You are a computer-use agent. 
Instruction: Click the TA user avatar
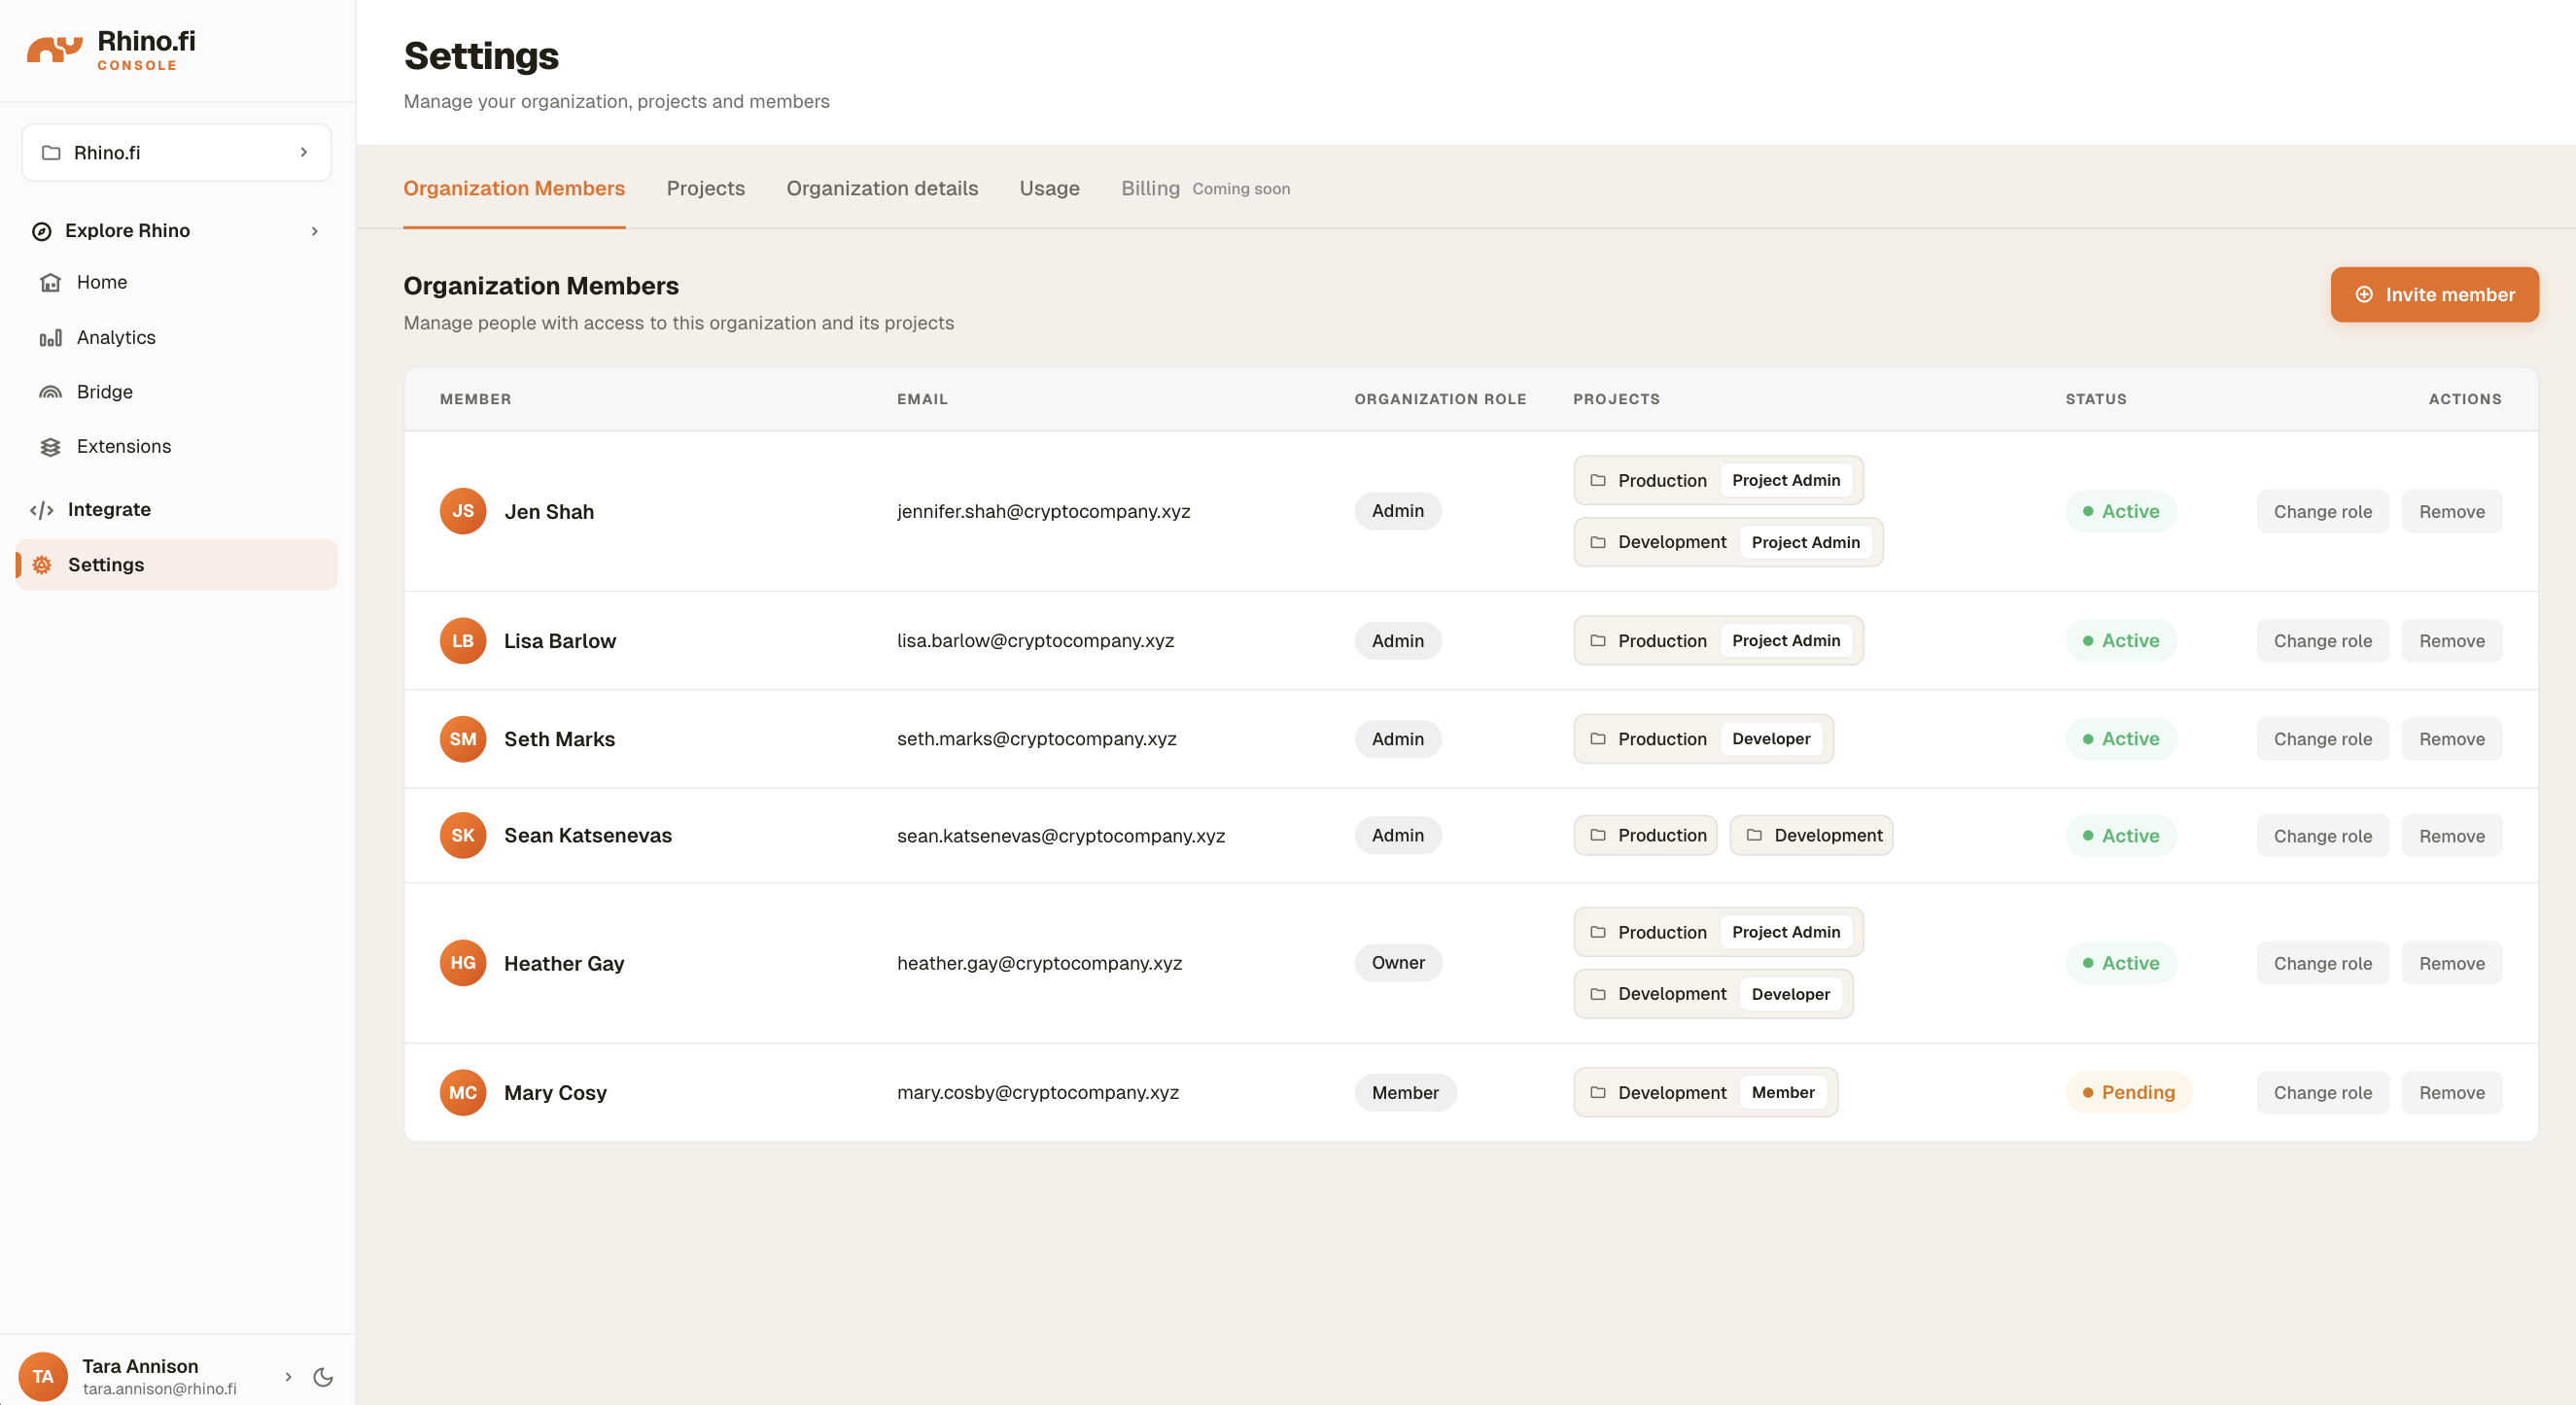pyautogui.click(x=43, y=1376)
